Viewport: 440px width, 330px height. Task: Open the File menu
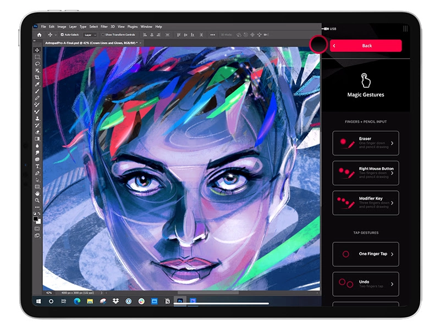click(x=43, y=26)
